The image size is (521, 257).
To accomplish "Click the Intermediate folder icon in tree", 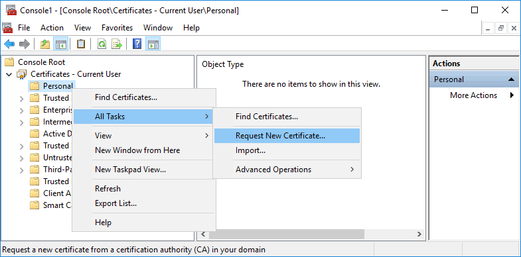I will [x=35, y=122].
